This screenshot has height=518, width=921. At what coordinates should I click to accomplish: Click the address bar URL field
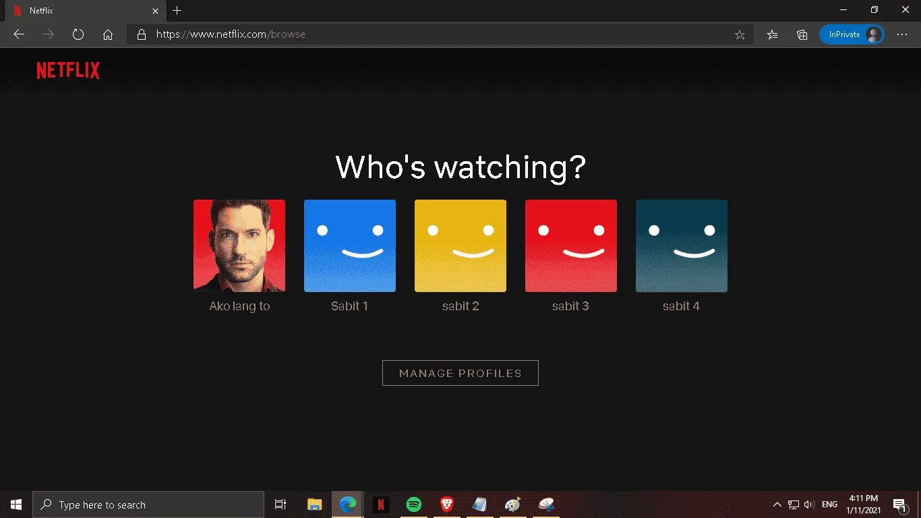point(439,34)
